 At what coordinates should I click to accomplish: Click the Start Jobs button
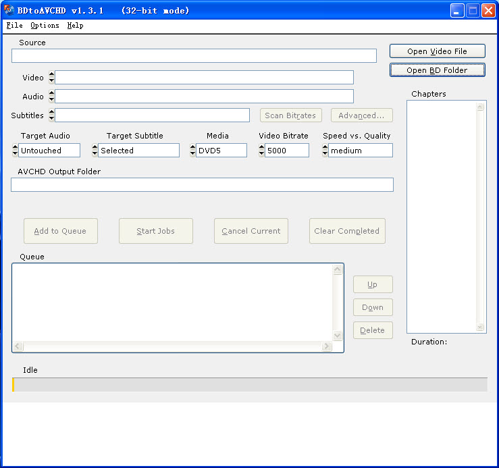[155, 231]
